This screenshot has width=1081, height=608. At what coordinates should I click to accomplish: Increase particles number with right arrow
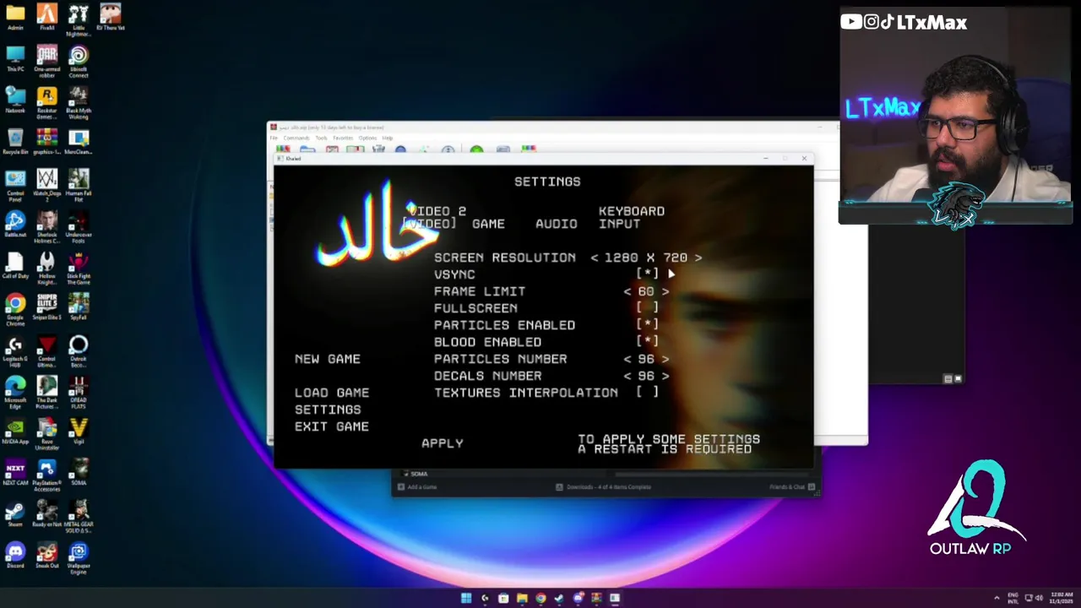tap(665, 359)
